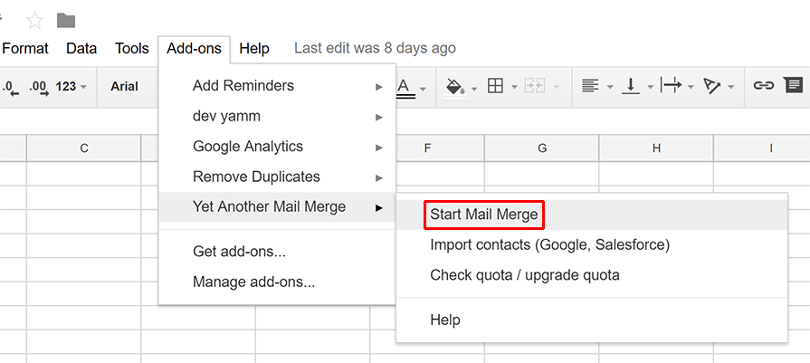Click Check quota / upgrade quota
The image size is (810, 363).
tap(524, 274)
